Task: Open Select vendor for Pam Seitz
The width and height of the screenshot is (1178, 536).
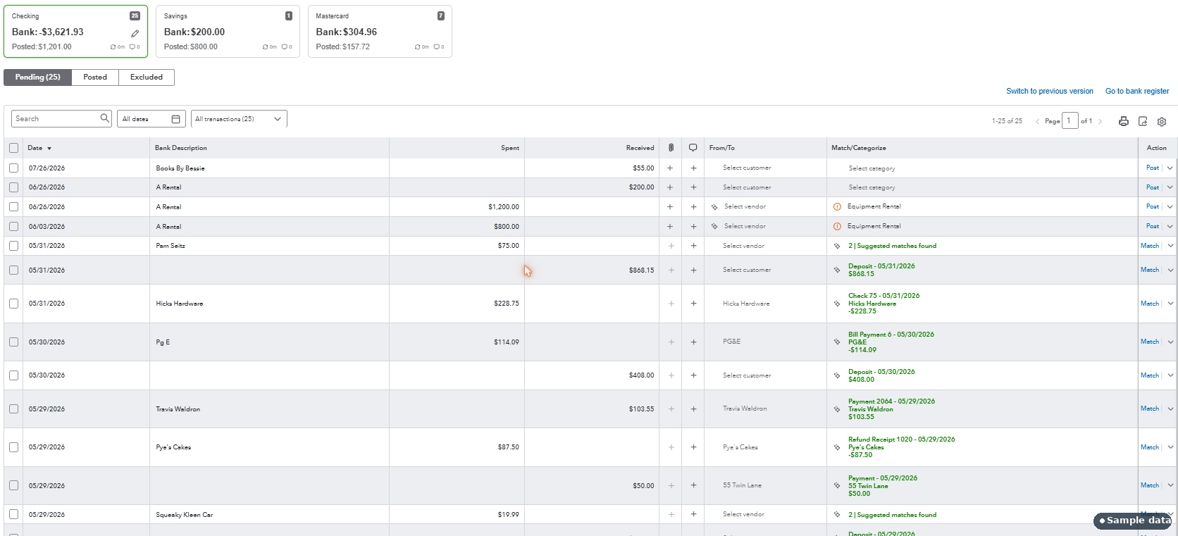Action: click(x=743, y=246)
